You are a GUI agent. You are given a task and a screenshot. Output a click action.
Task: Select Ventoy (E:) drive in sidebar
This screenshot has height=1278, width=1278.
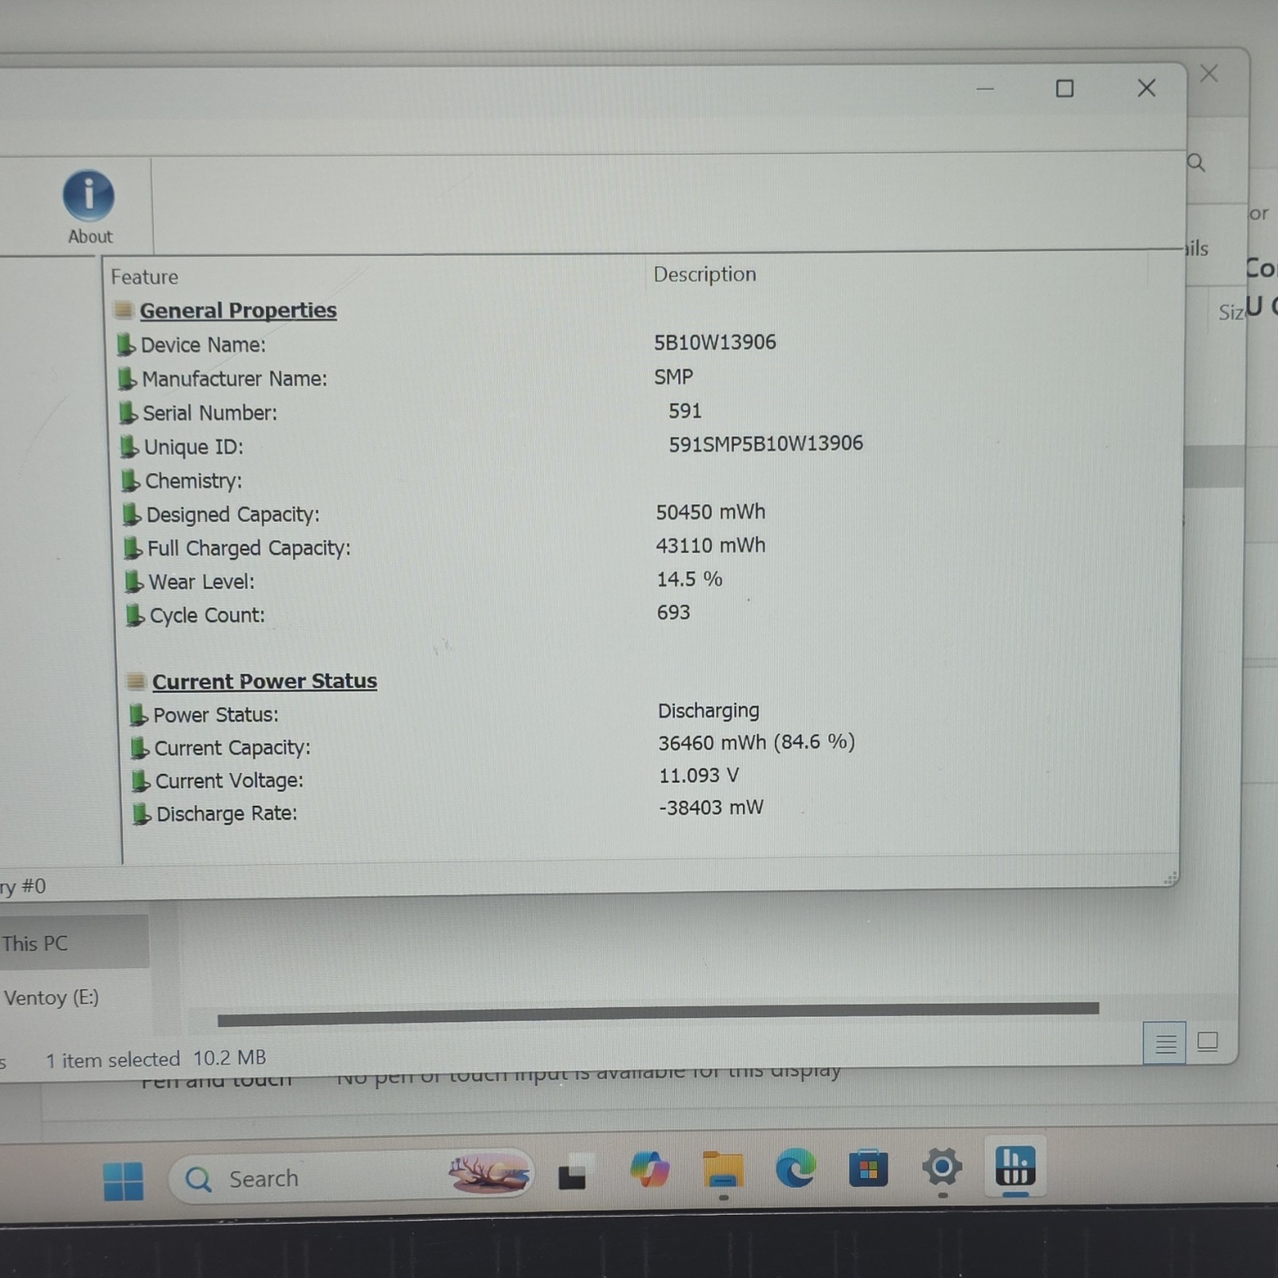51,997
